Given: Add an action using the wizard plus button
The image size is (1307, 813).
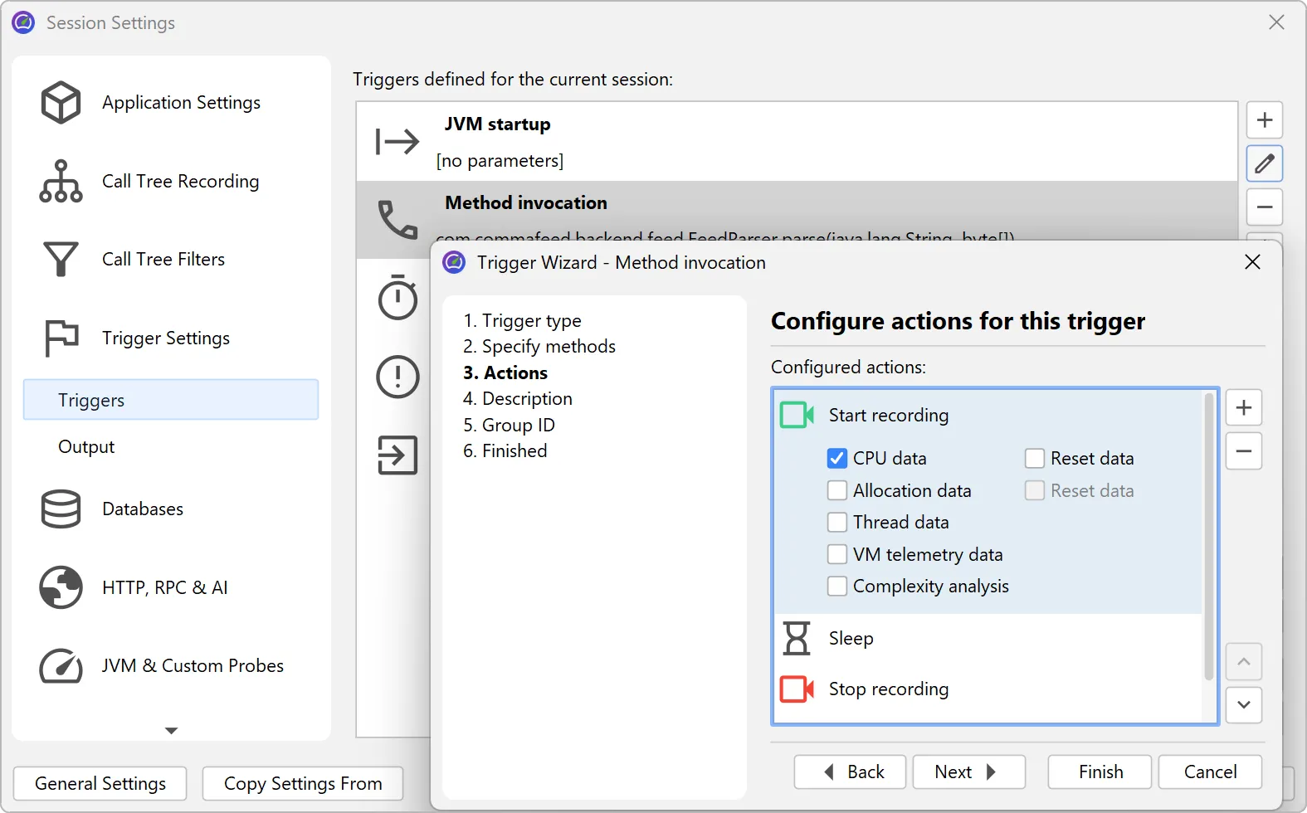Looking at the screenshot, I should (x=1243, y=407).
